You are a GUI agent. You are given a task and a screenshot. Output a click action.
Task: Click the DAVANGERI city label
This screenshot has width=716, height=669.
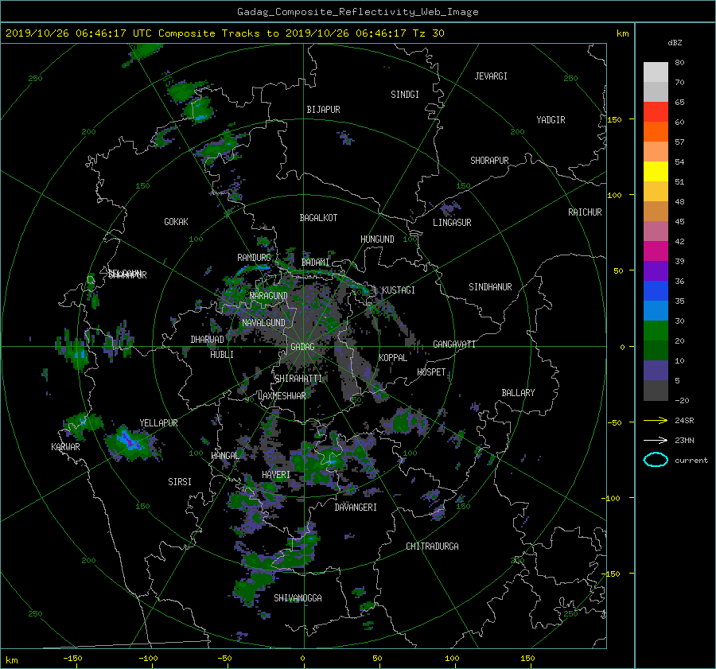tap(356, 508)
